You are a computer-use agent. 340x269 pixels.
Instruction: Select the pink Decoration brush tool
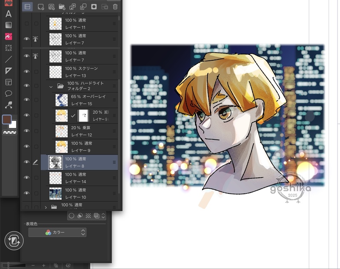click(x=9, y=37)
